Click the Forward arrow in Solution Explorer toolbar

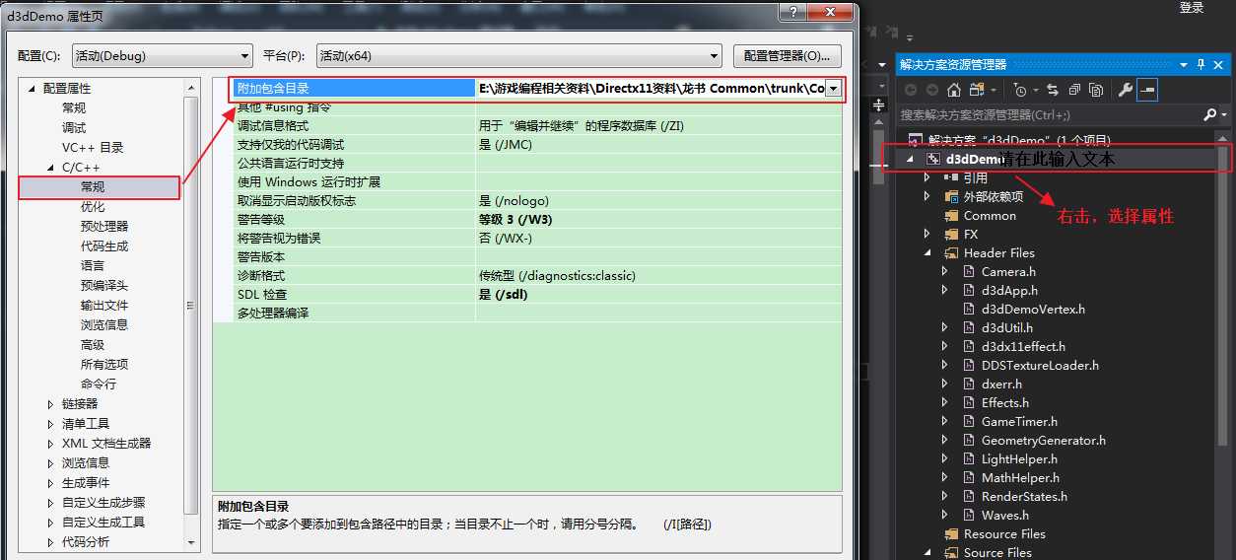931,90
